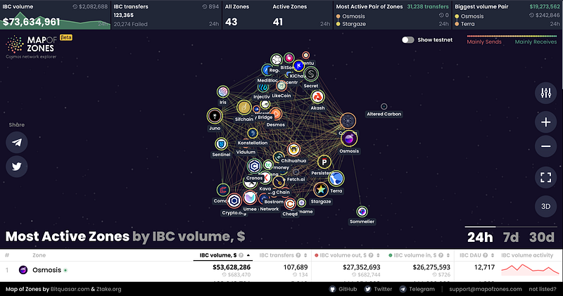The width and height of the screenshot is (563, 296).
Task: Select the Terra zone node on the map
Action: [x=336, y=179]
